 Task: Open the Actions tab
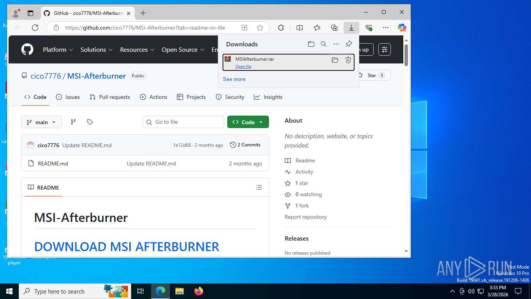click(x=153, y=97)
